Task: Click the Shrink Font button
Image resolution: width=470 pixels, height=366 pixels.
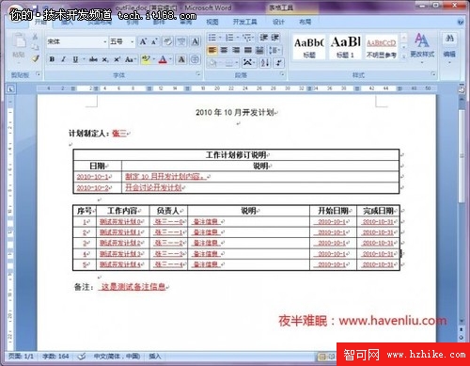Action: [154, 41]
